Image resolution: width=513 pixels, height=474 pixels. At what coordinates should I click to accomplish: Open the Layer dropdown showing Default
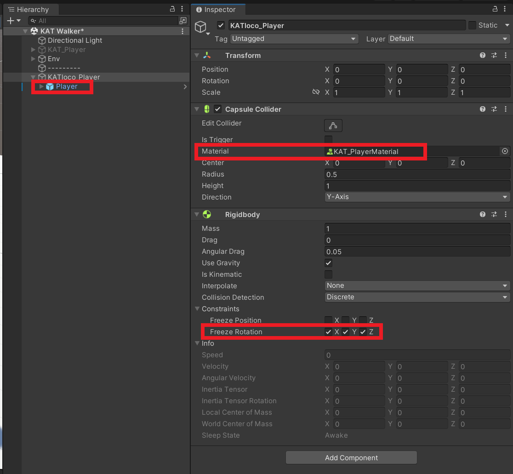tap(449, 39)
